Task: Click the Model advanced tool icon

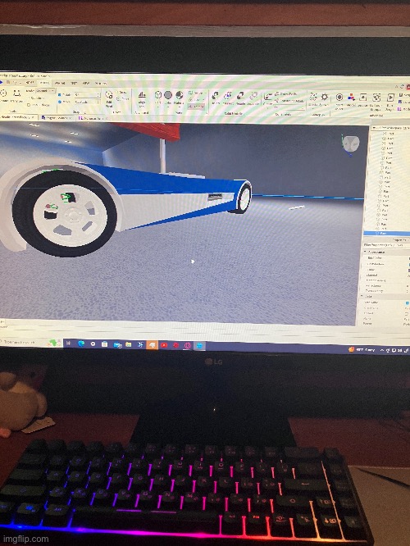Action: click(351, 100)
